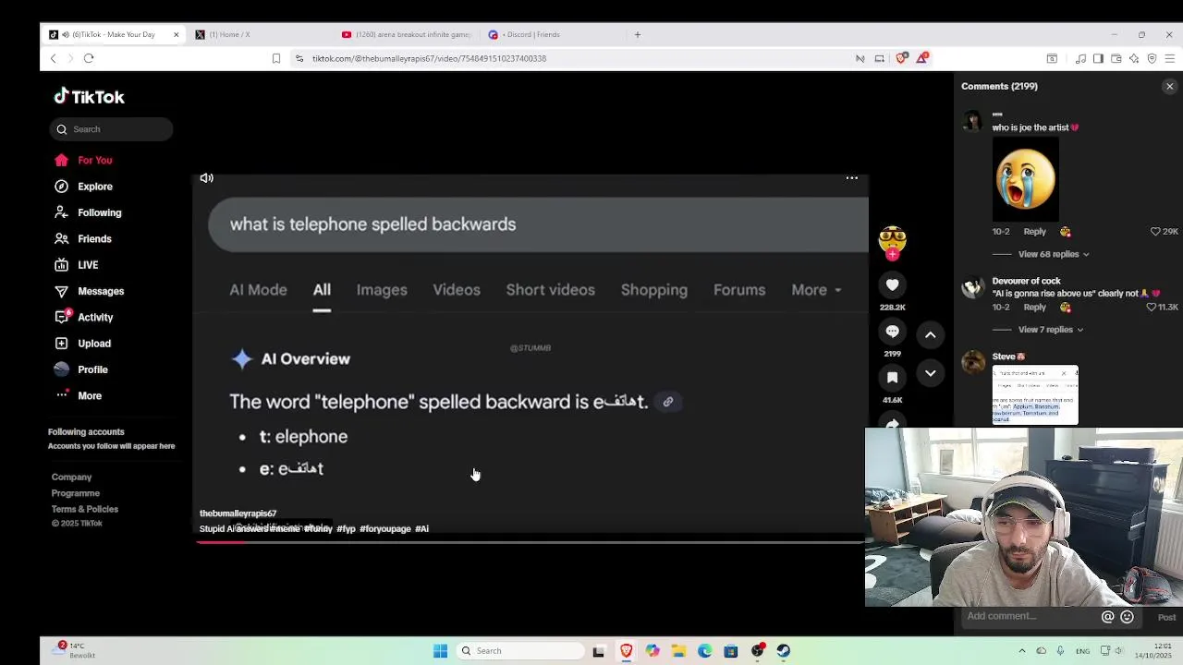The width and height of the screenshot is (1183, 665).
Task: Open Steam from the taskbar
Action: pos(784,651)
